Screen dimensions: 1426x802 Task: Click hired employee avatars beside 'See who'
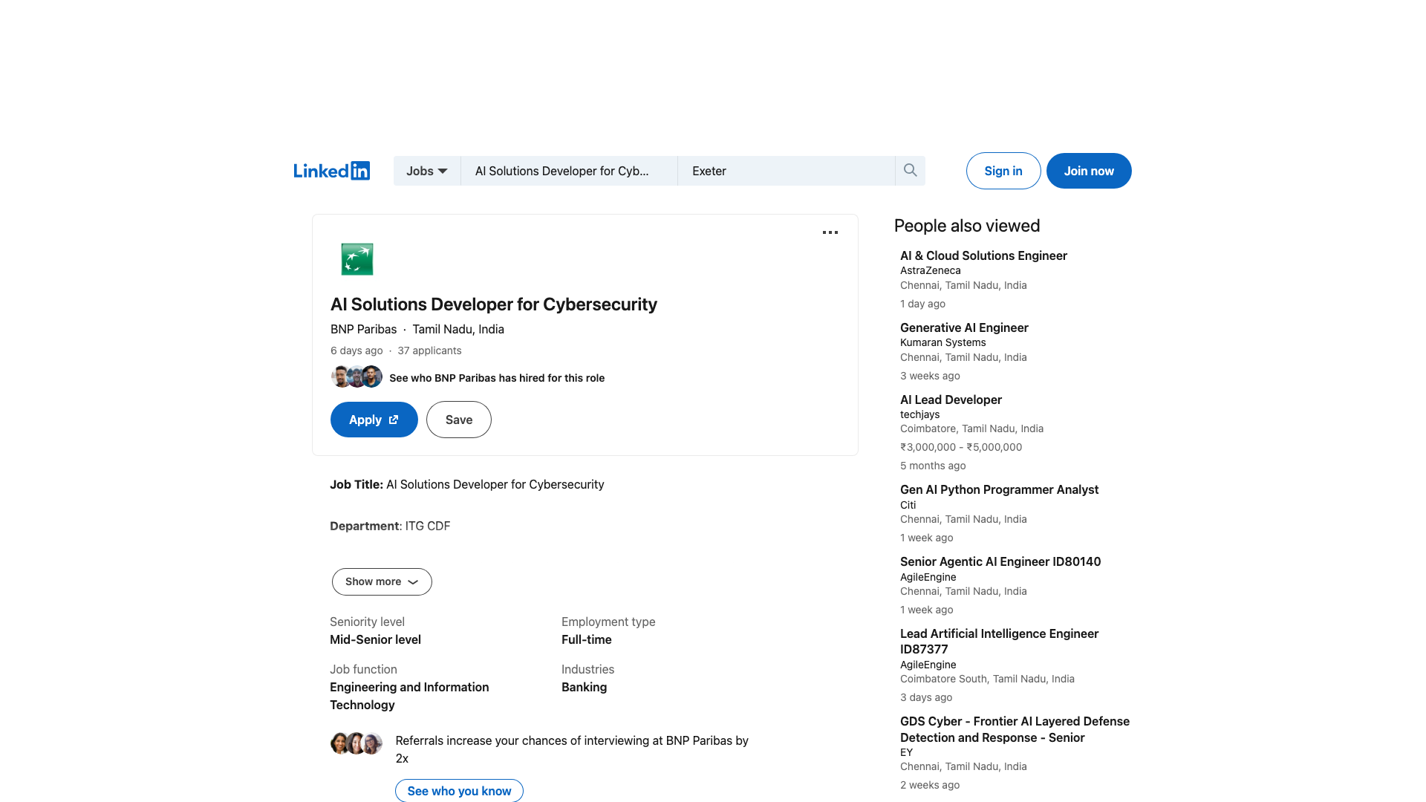pyautogui.click(x=356, y=376)
